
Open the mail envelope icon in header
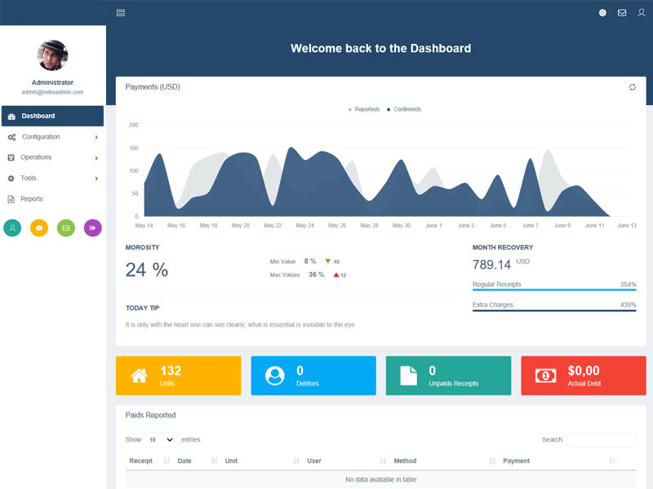click(x=622, y=12)
